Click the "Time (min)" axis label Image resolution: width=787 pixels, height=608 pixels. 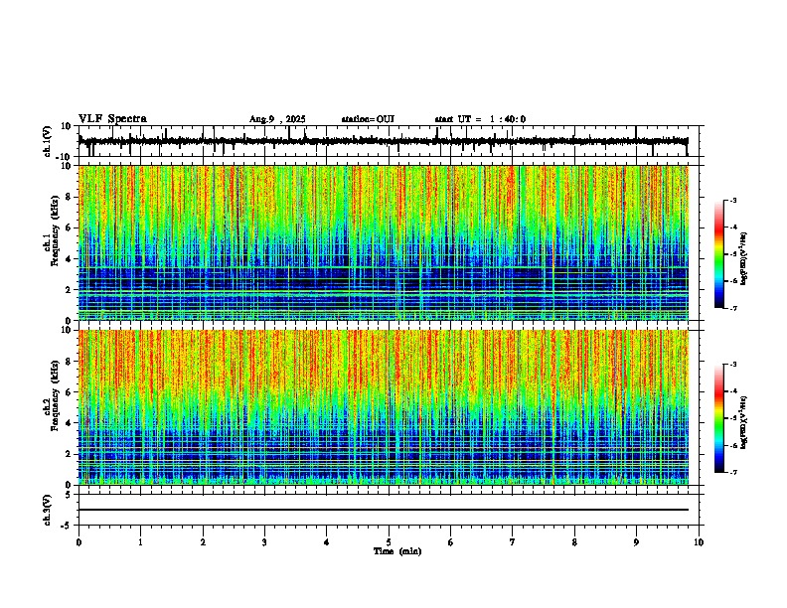397,551
